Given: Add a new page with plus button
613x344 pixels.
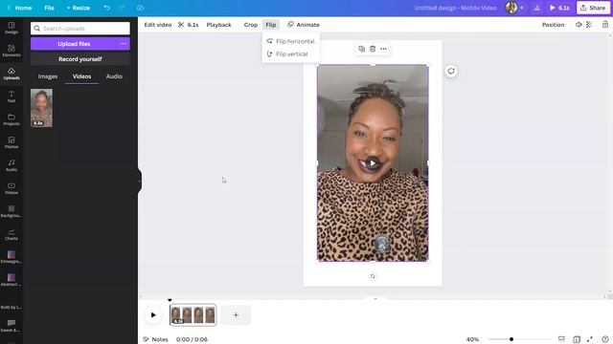Looking at the screenshot, I should tap(236, 314).
